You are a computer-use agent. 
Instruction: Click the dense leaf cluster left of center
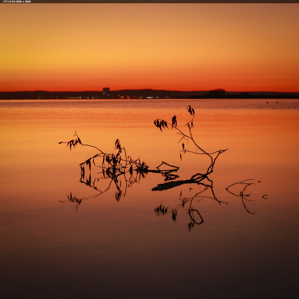point(112,161)
